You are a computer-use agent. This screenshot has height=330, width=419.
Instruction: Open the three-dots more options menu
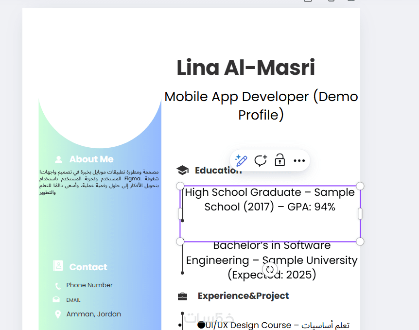(299, 160)
